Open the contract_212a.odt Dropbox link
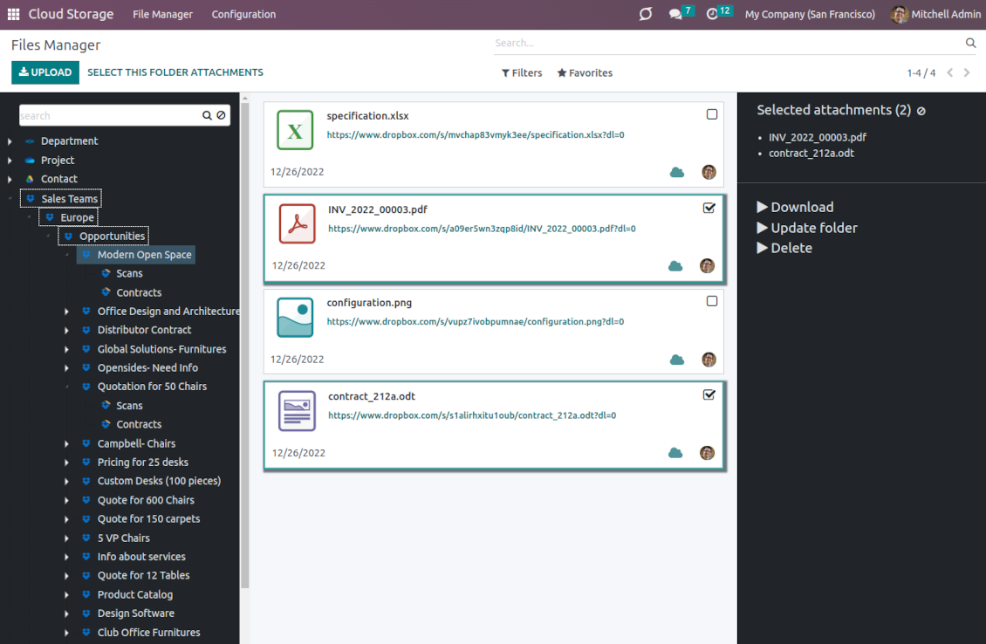The height and width of the screenshot is (644, 986). (x=471, y=415)
